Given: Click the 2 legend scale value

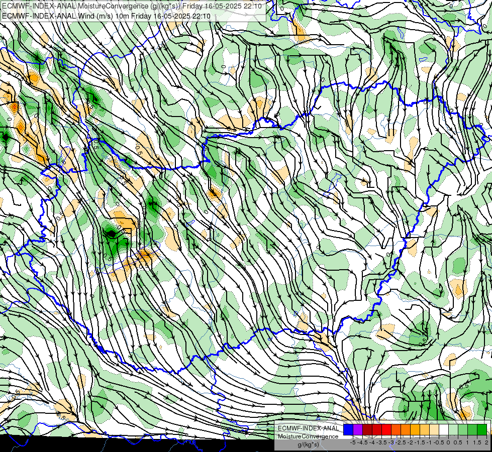Looking at the screenshot, I should (486, 442).
